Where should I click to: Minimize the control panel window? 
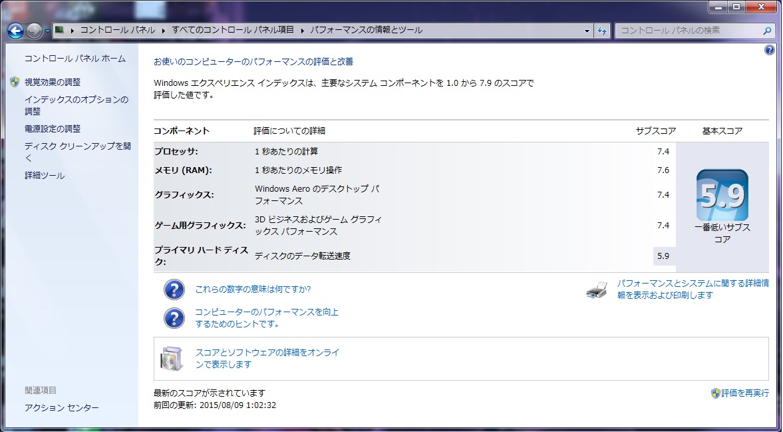click(718, 7)
